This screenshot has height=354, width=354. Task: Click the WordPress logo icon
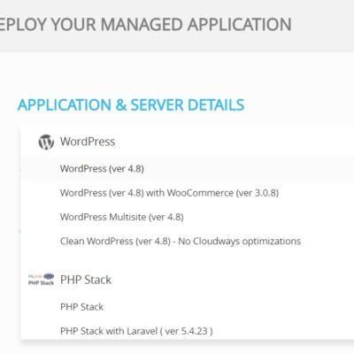point(46,142)
